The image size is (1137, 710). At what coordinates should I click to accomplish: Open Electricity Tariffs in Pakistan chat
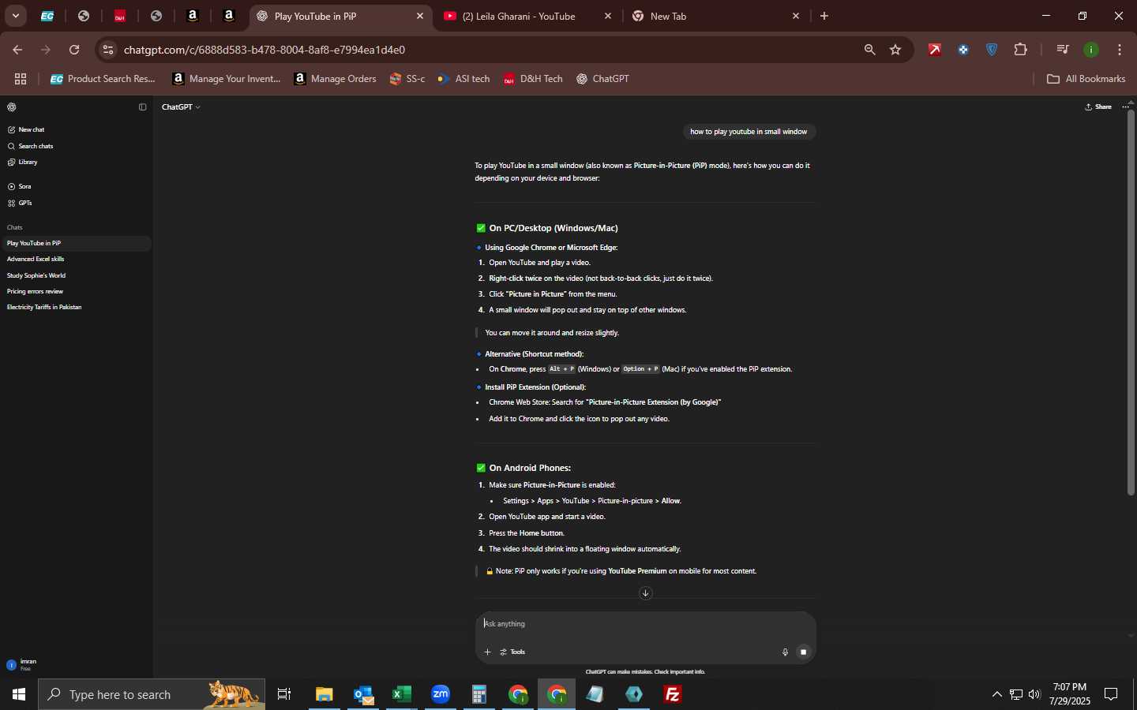click(76, 308)
